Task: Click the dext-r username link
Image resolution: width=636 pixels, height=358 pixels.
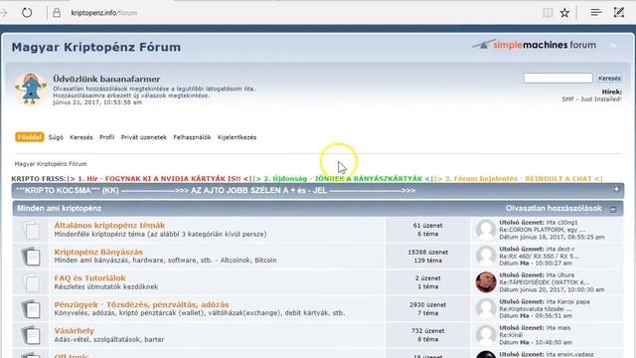Action: (x=566, y=249)
